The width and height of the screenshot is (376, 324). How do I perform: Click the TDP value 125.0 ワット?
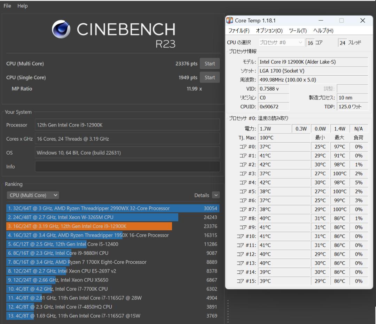click(x=352, y=107)
